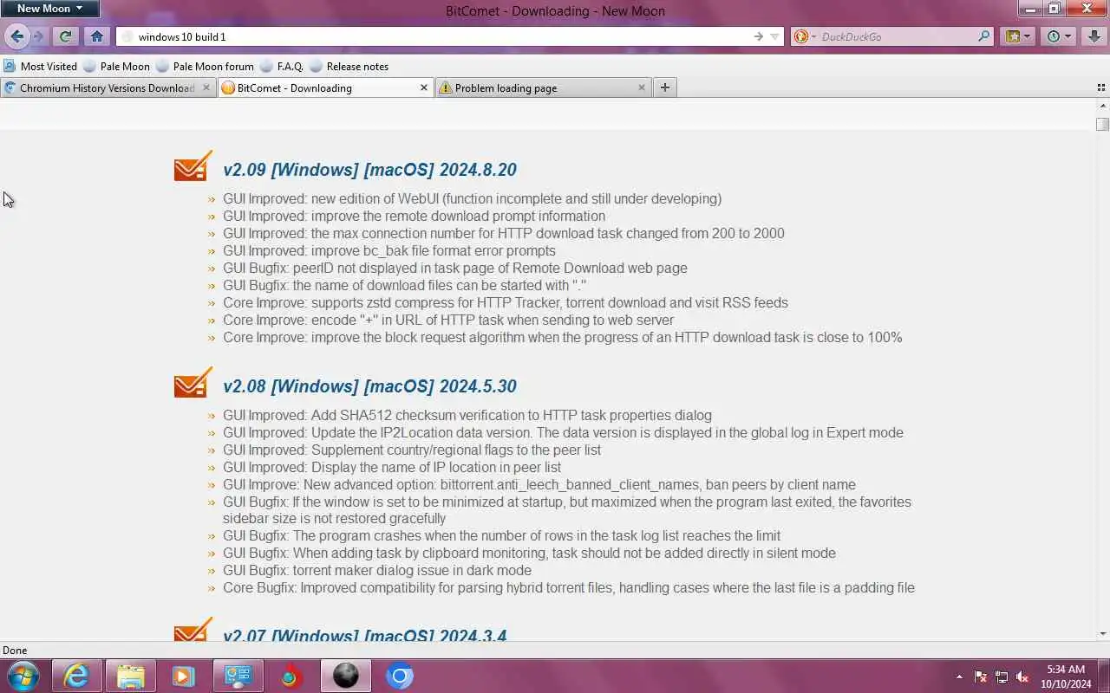Click the v2.08 release envelope icon
Viewport: 1110px width, 693px height.
[x=193, y=382]
